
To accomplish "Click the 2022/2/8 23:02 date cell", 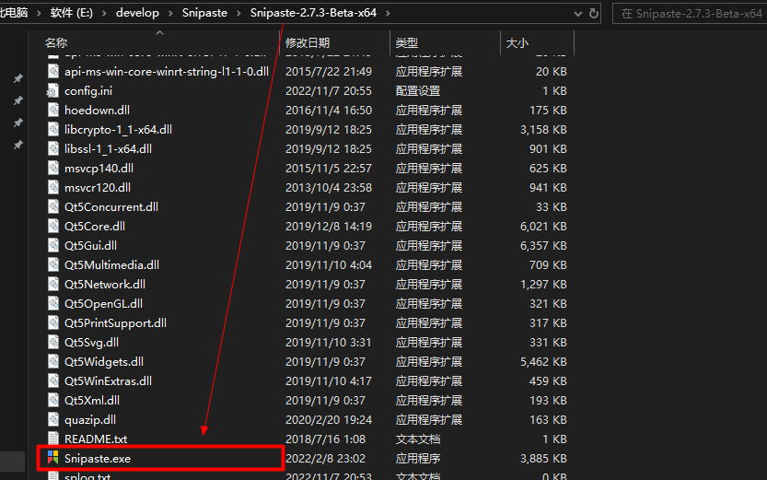I will (325, 459).
